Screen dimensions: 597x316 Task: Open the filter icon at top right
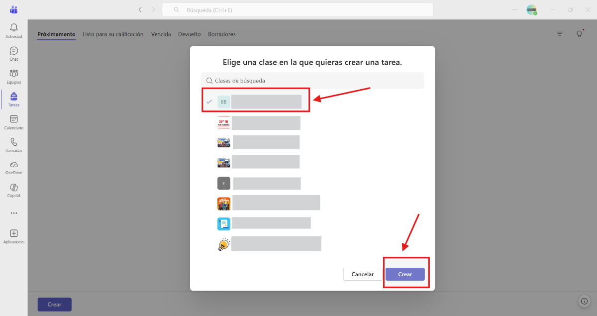pyautogui.click(x=560, y=34)
